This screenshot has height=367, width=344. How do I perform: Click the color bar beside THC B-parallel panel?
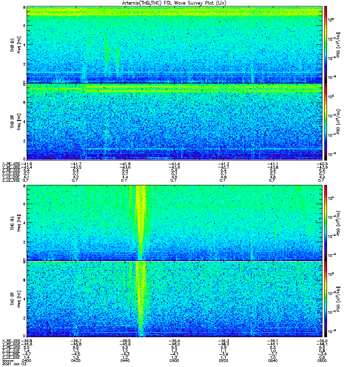(x=326, y=299)
